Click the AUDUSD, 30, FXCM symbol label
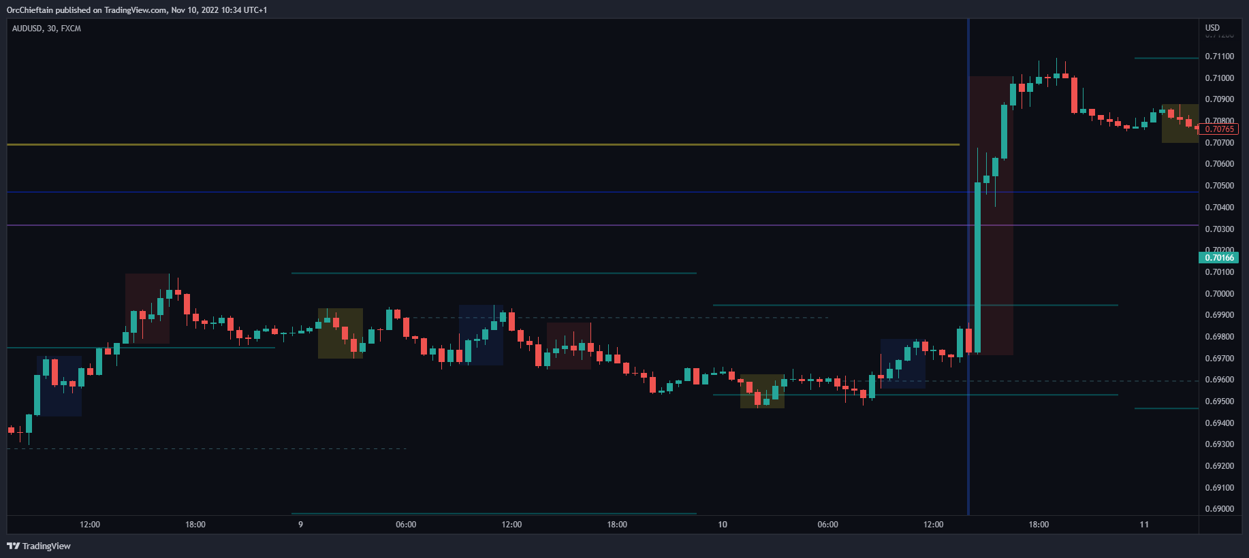The height and width of the screenshot is (558, 1249). pos(46,29)
